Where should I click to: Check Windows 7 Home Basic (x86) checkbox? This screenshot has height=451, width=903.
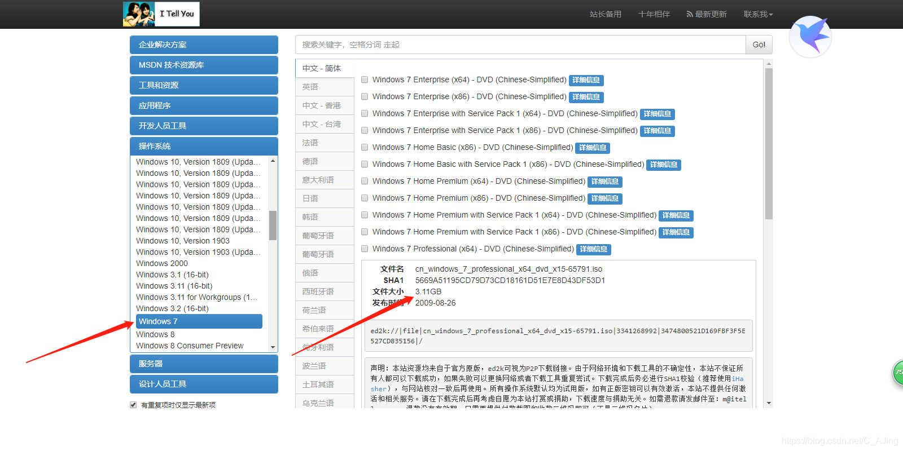point(365,147)
